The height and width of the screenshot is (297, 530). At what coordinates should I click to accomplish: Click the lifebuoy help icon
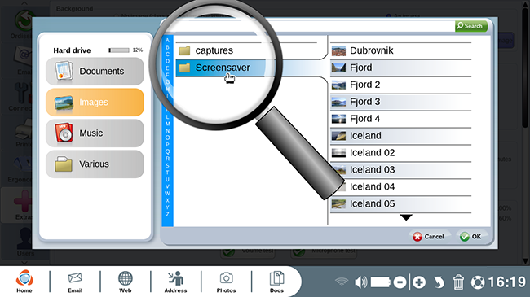point(478,282)
